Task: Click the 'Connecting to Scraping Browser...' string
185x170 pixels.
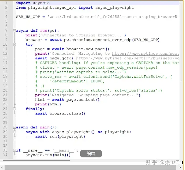Action: click(x=82, y=35)
